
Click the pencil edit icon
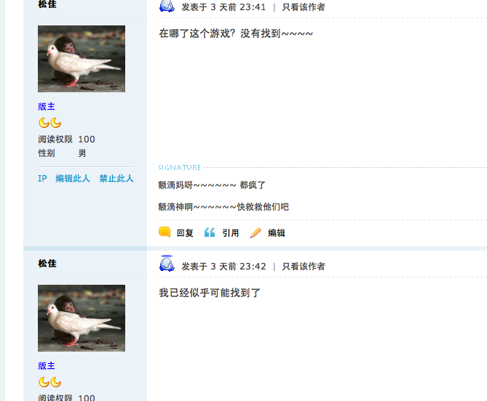(256, 232)
